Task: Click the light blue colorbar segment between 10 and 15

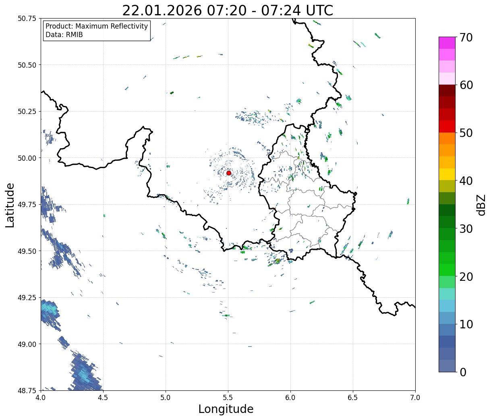Action: pos(447,306)
